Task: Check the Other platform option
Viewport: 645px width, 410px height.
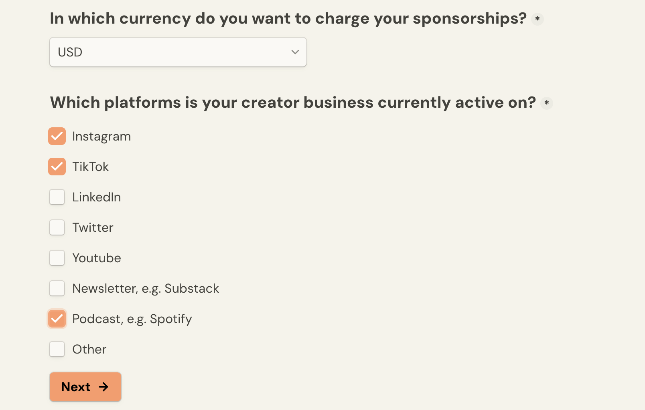Action: click(x=57, y=349)
